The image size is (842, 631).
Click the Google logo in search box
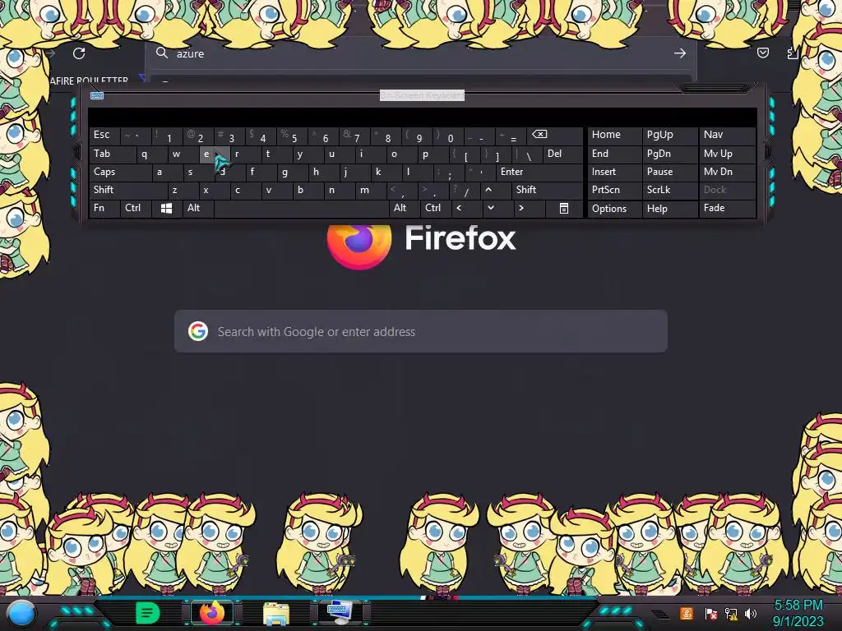click(x=198, y=331)
